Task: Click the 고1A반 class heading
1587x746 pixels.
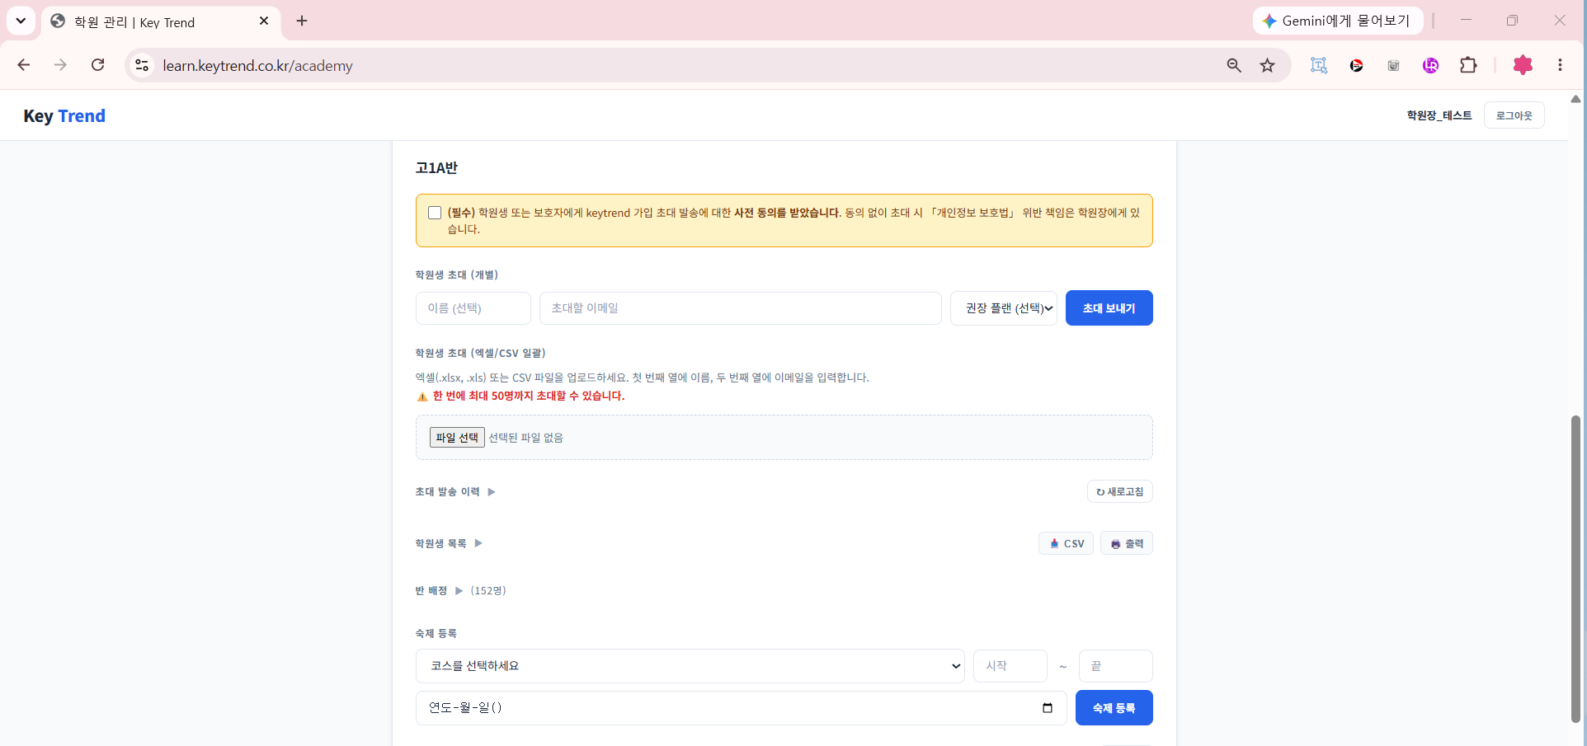Action: click(436, 168)
